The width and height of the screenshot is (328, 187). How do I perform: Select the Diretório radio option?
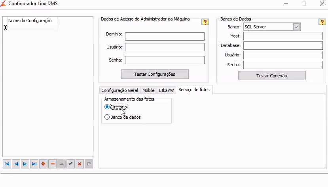pyautogui.click(x=116, y=107)
